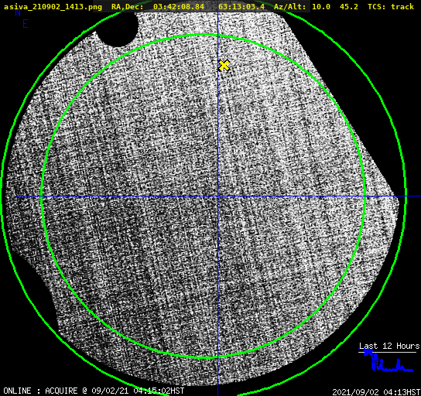Click the 2021/09/02 04:13HST image timestamp
The height and width of the screenshot is (396, 421).
pos(376,392)
